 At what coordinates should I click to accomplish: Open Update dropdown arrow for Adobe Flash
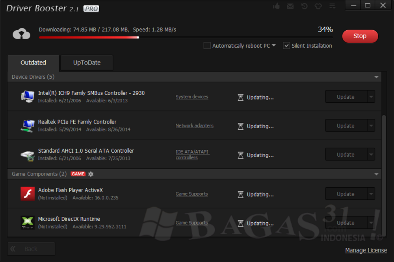371,194
